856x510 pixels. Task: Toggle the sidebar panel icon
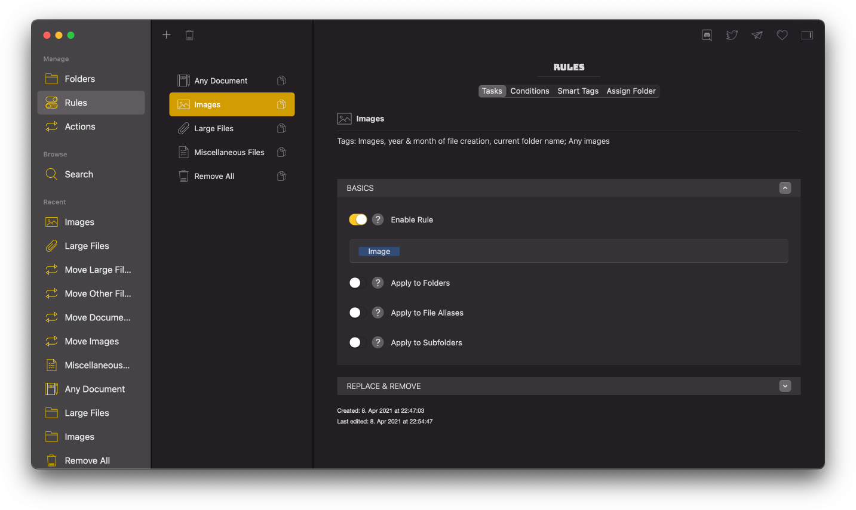807,35
